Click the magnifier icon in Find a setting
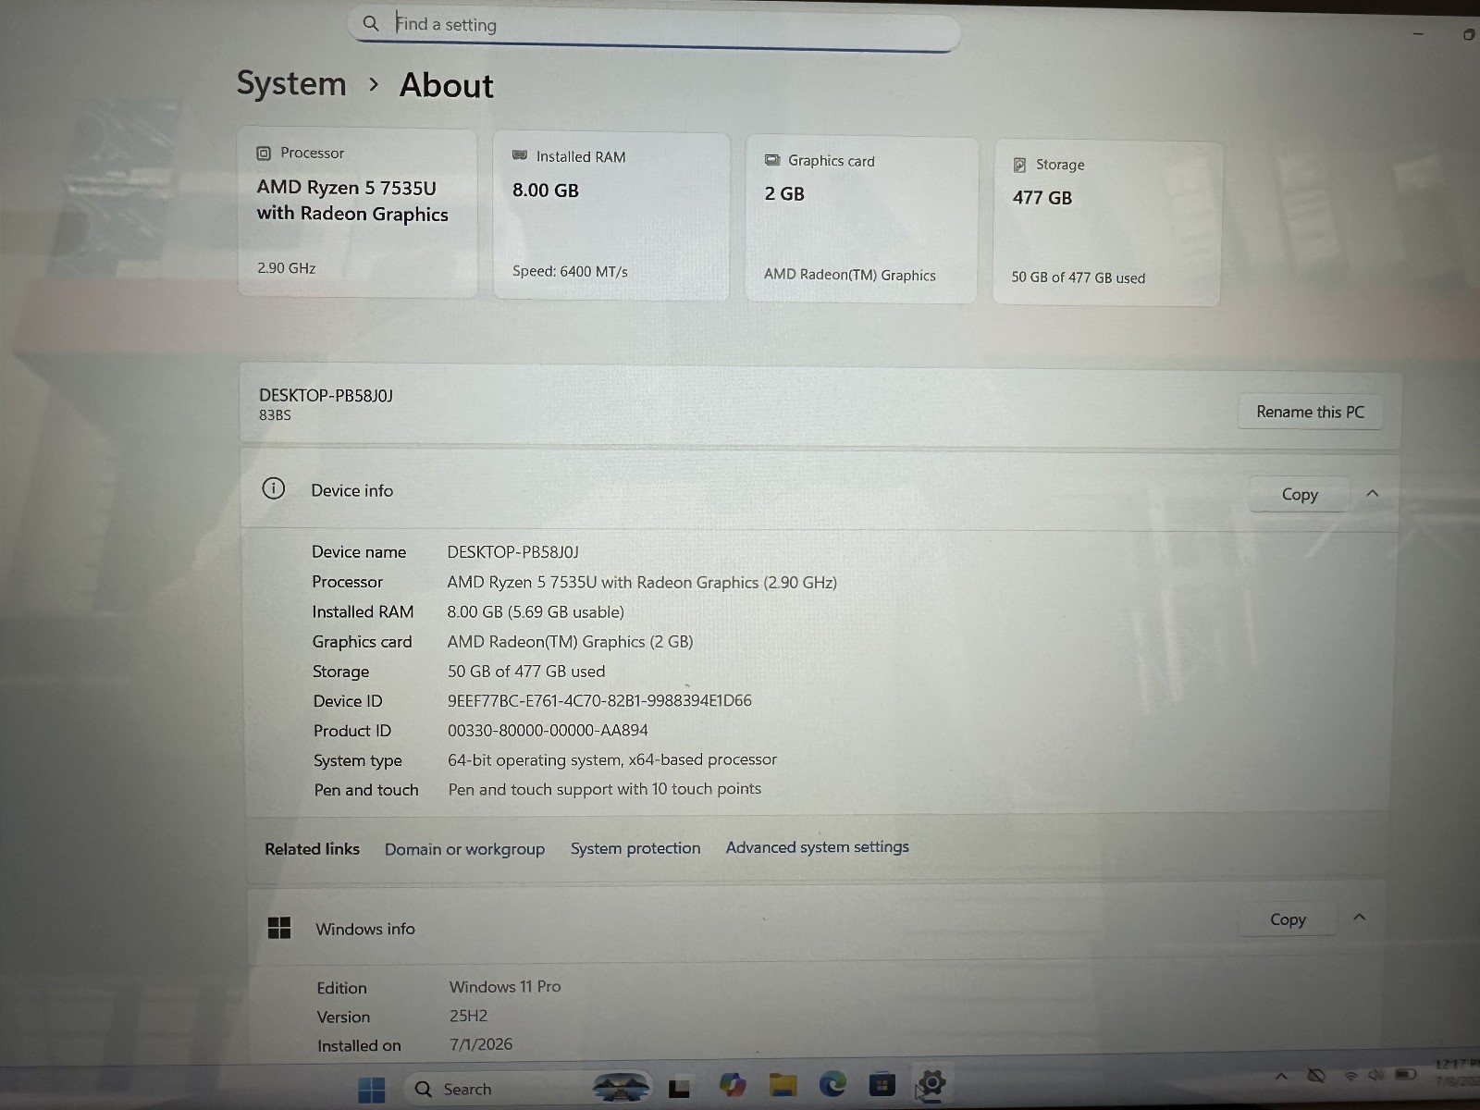Viewport: 1480px width, 1110px height. click(371, 23)
